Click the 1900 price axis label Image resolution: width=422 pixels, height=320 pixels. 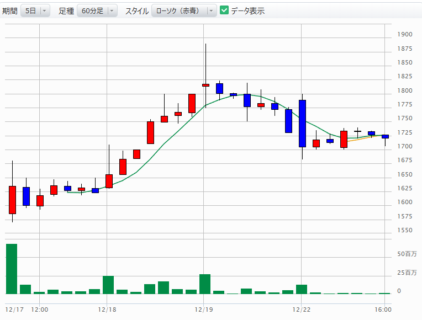coord(404,35)
